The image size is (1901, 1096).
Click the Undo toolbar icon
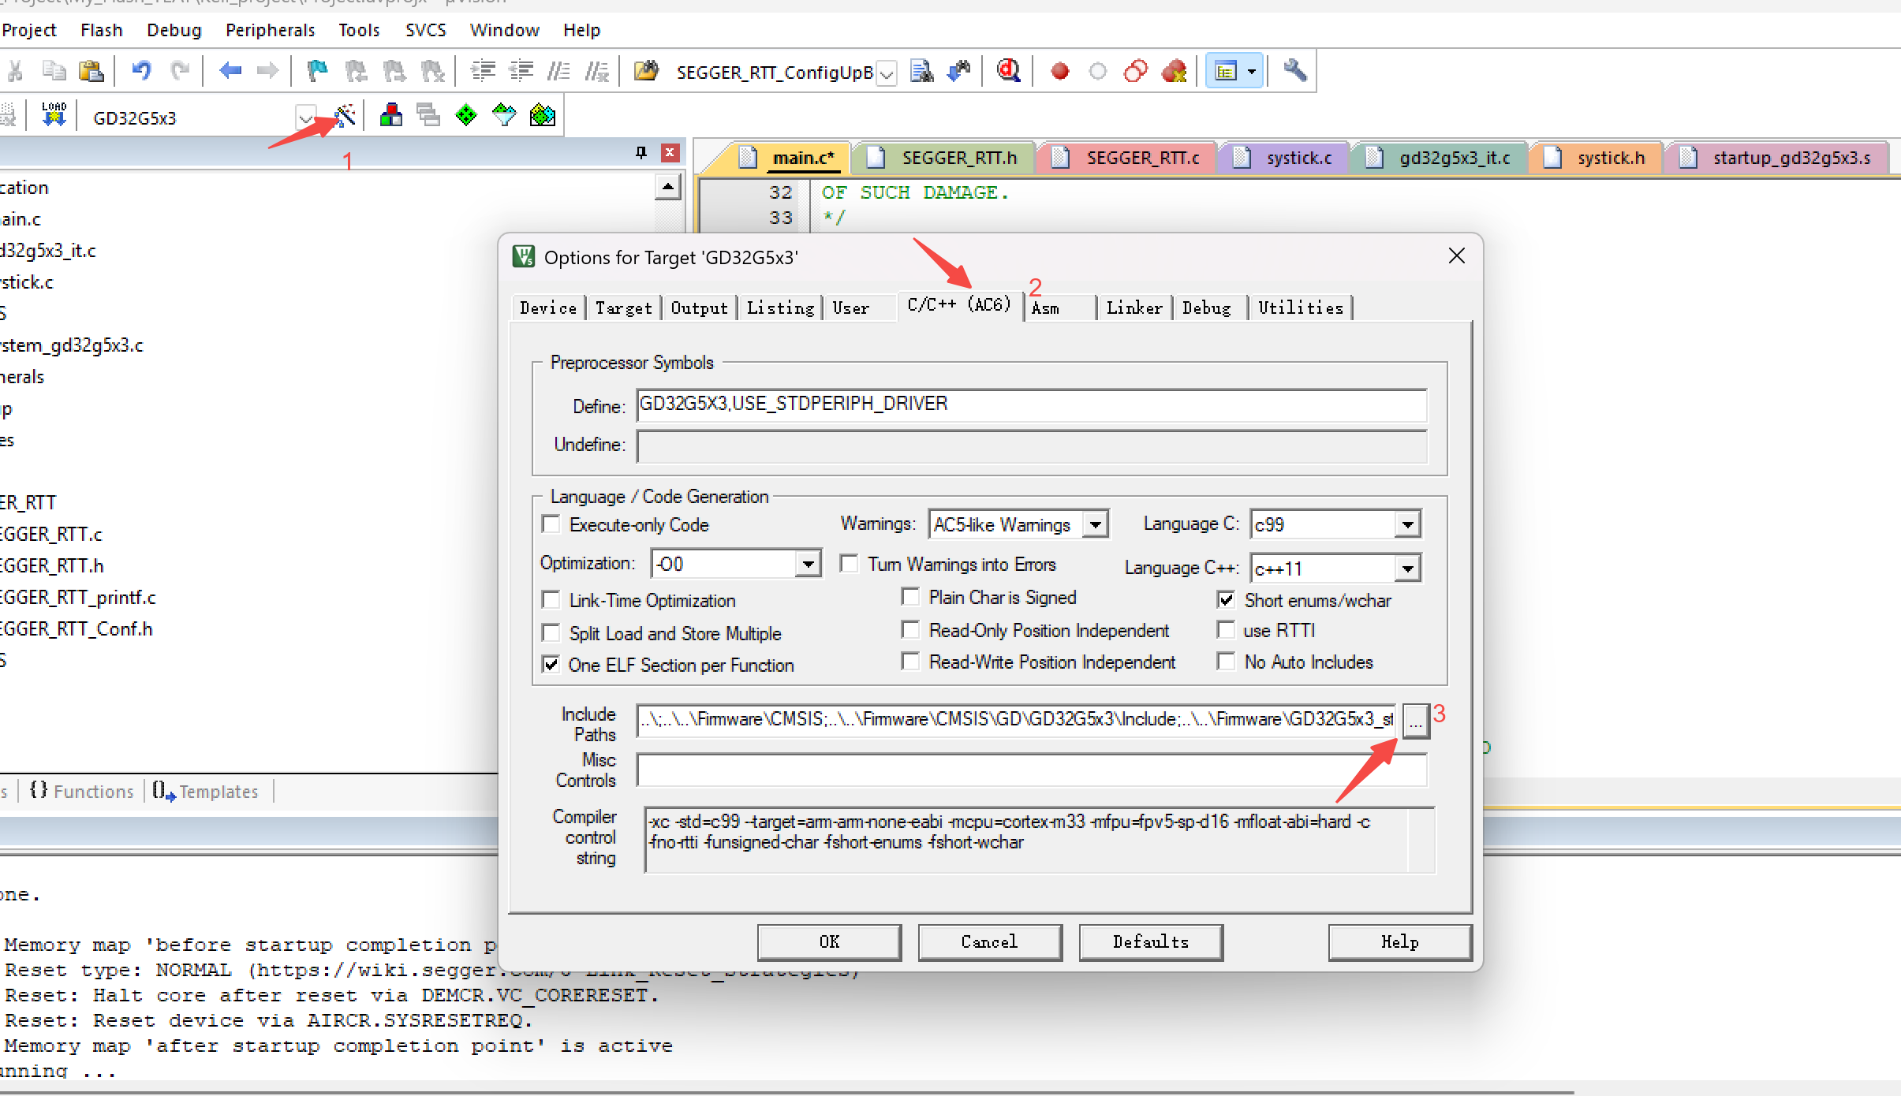pos(141,71)
